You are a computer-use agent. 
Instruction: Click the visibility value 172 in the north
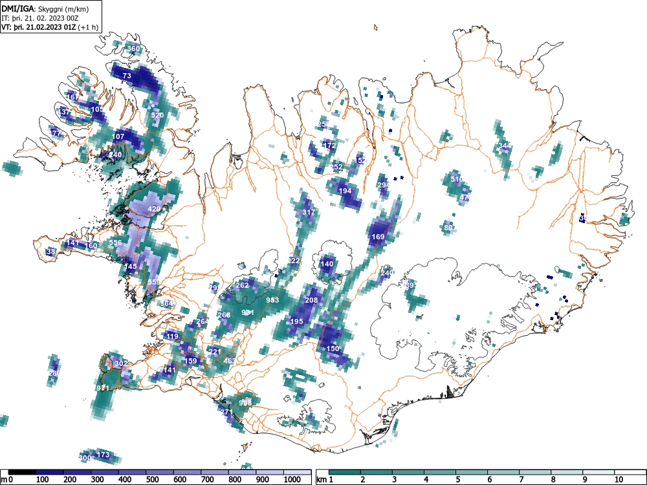click(329, 145)
